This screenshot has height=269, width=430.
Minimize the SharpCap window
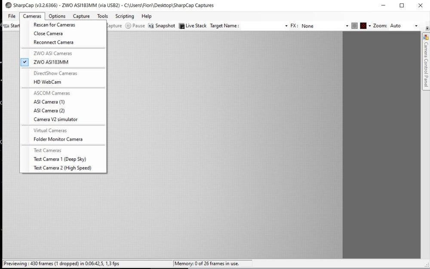[384, 5]
